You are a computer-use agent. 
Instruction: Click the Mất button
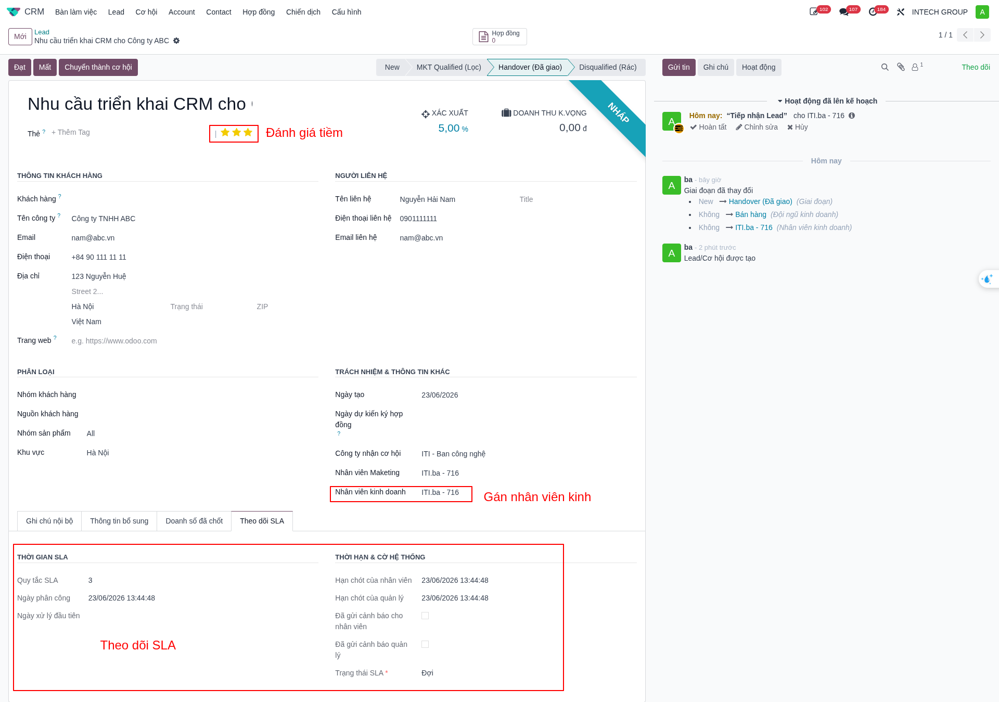coord(45,67)
